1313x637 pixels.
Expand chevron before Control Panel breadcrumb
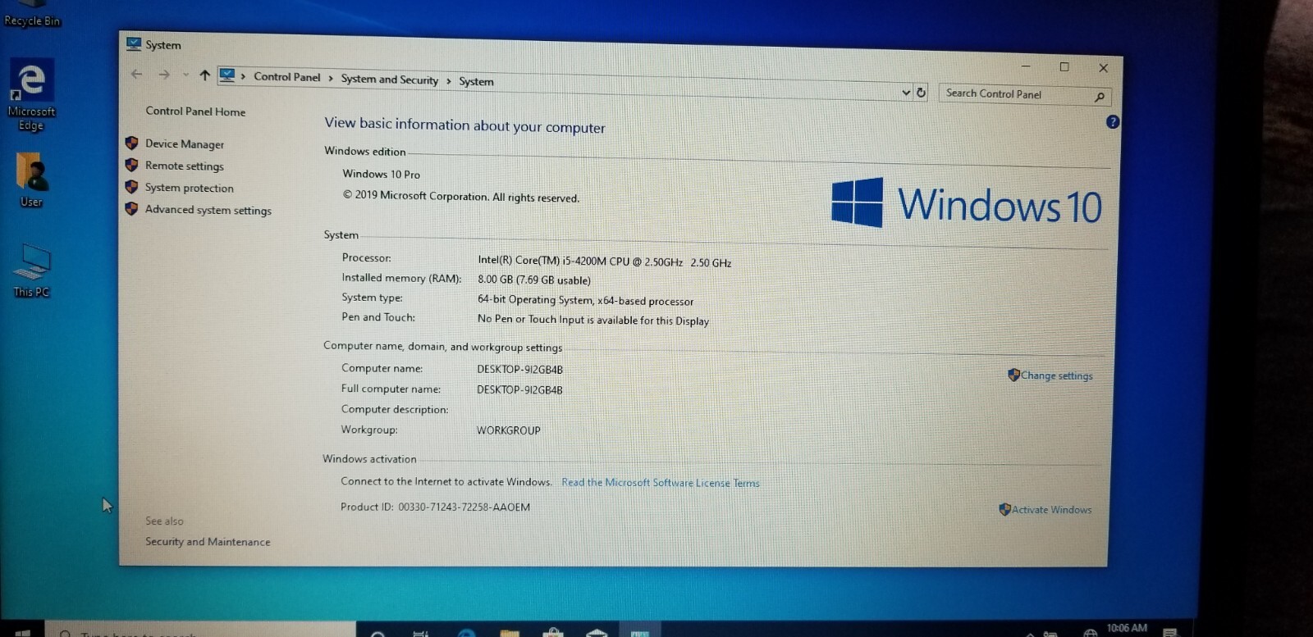click(x=244, y=76)
